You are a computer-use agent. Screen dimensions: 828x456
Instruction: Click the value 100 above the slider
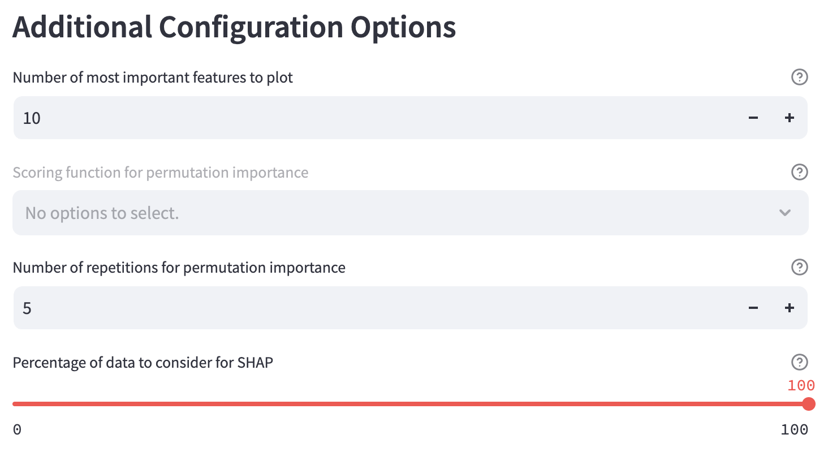801,385
